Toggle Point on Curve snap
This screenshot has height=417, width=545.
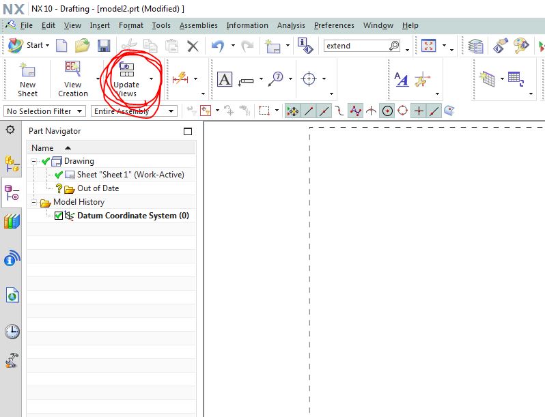[x=434, y=111]
